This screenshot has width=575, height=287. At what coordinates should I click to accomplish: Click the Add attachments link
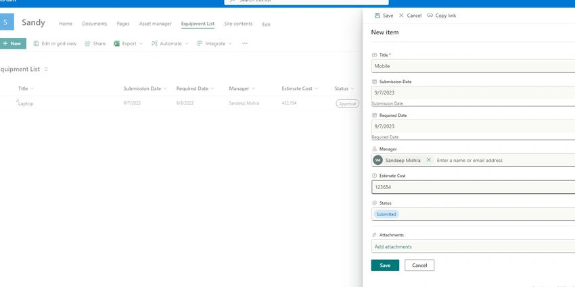pos(393,246)
